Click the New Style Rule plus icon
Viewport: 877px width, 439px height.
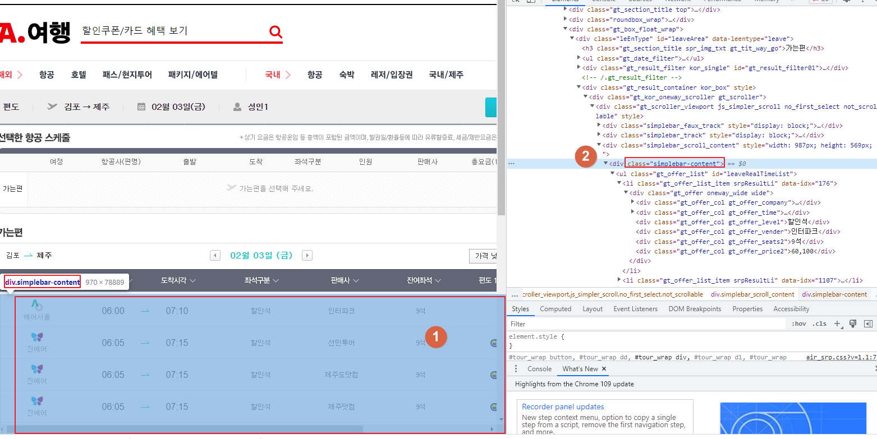tap(837, 324)
